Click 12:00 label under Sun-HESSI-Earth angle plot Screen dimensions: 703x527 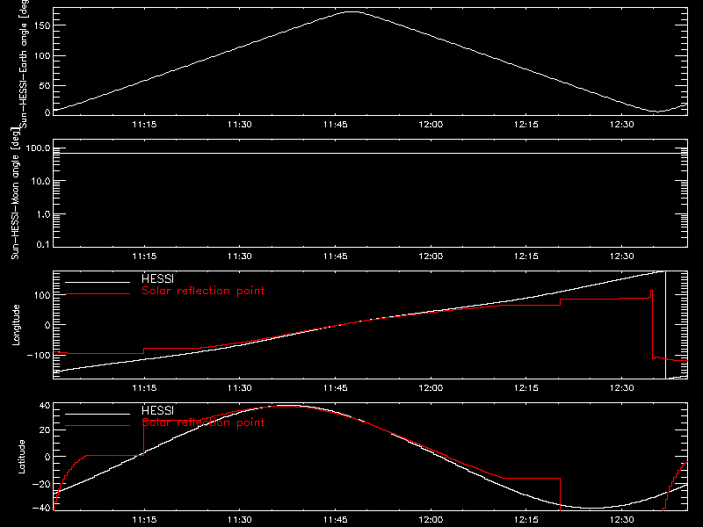431,125
